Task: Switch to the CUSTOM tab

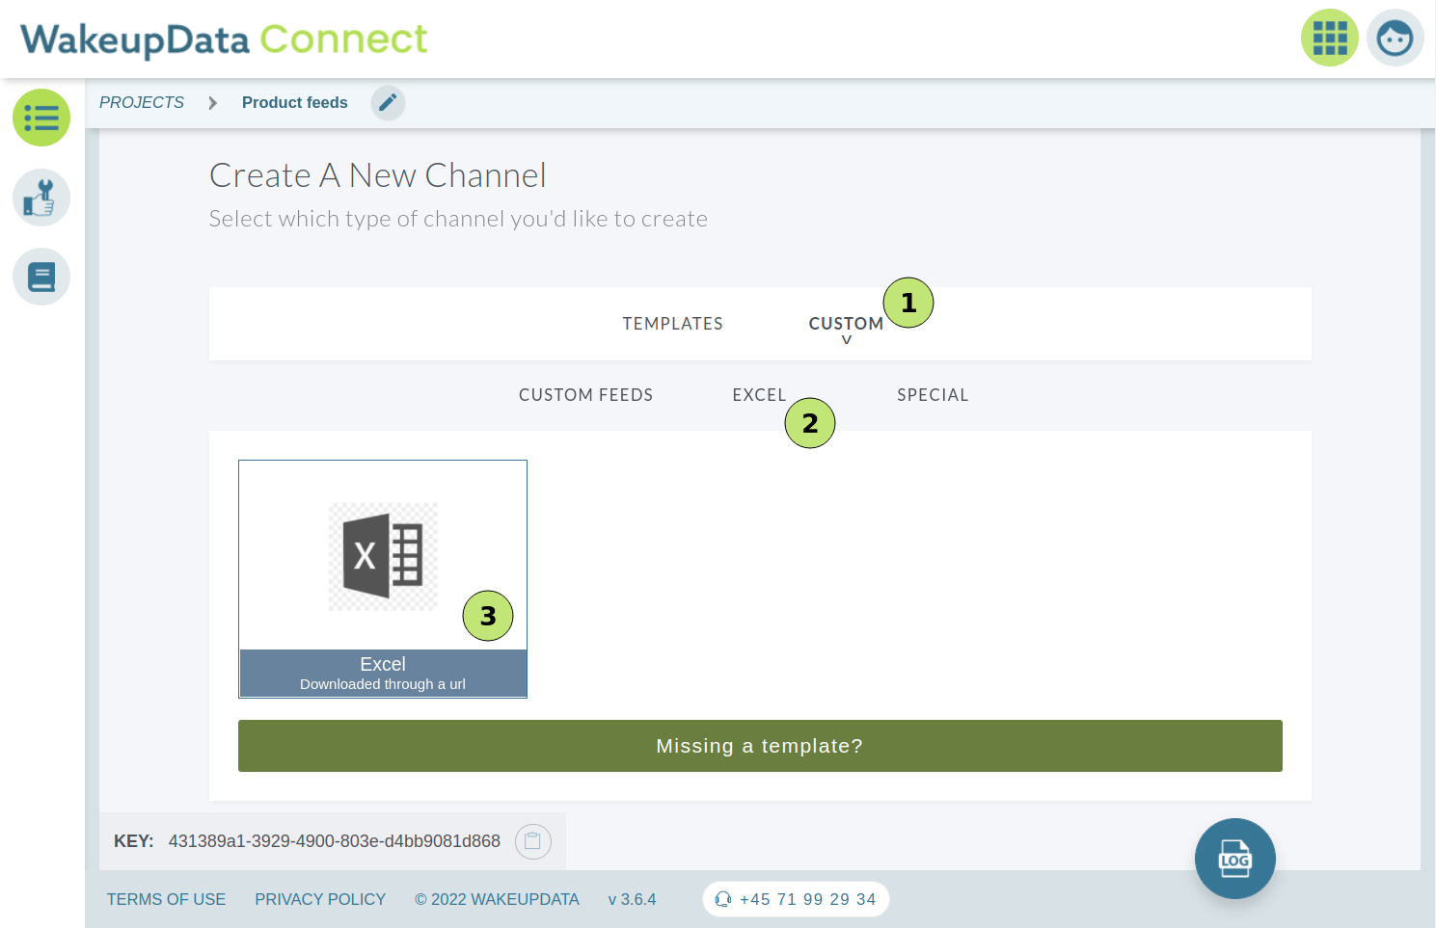Action: point(846,324)
